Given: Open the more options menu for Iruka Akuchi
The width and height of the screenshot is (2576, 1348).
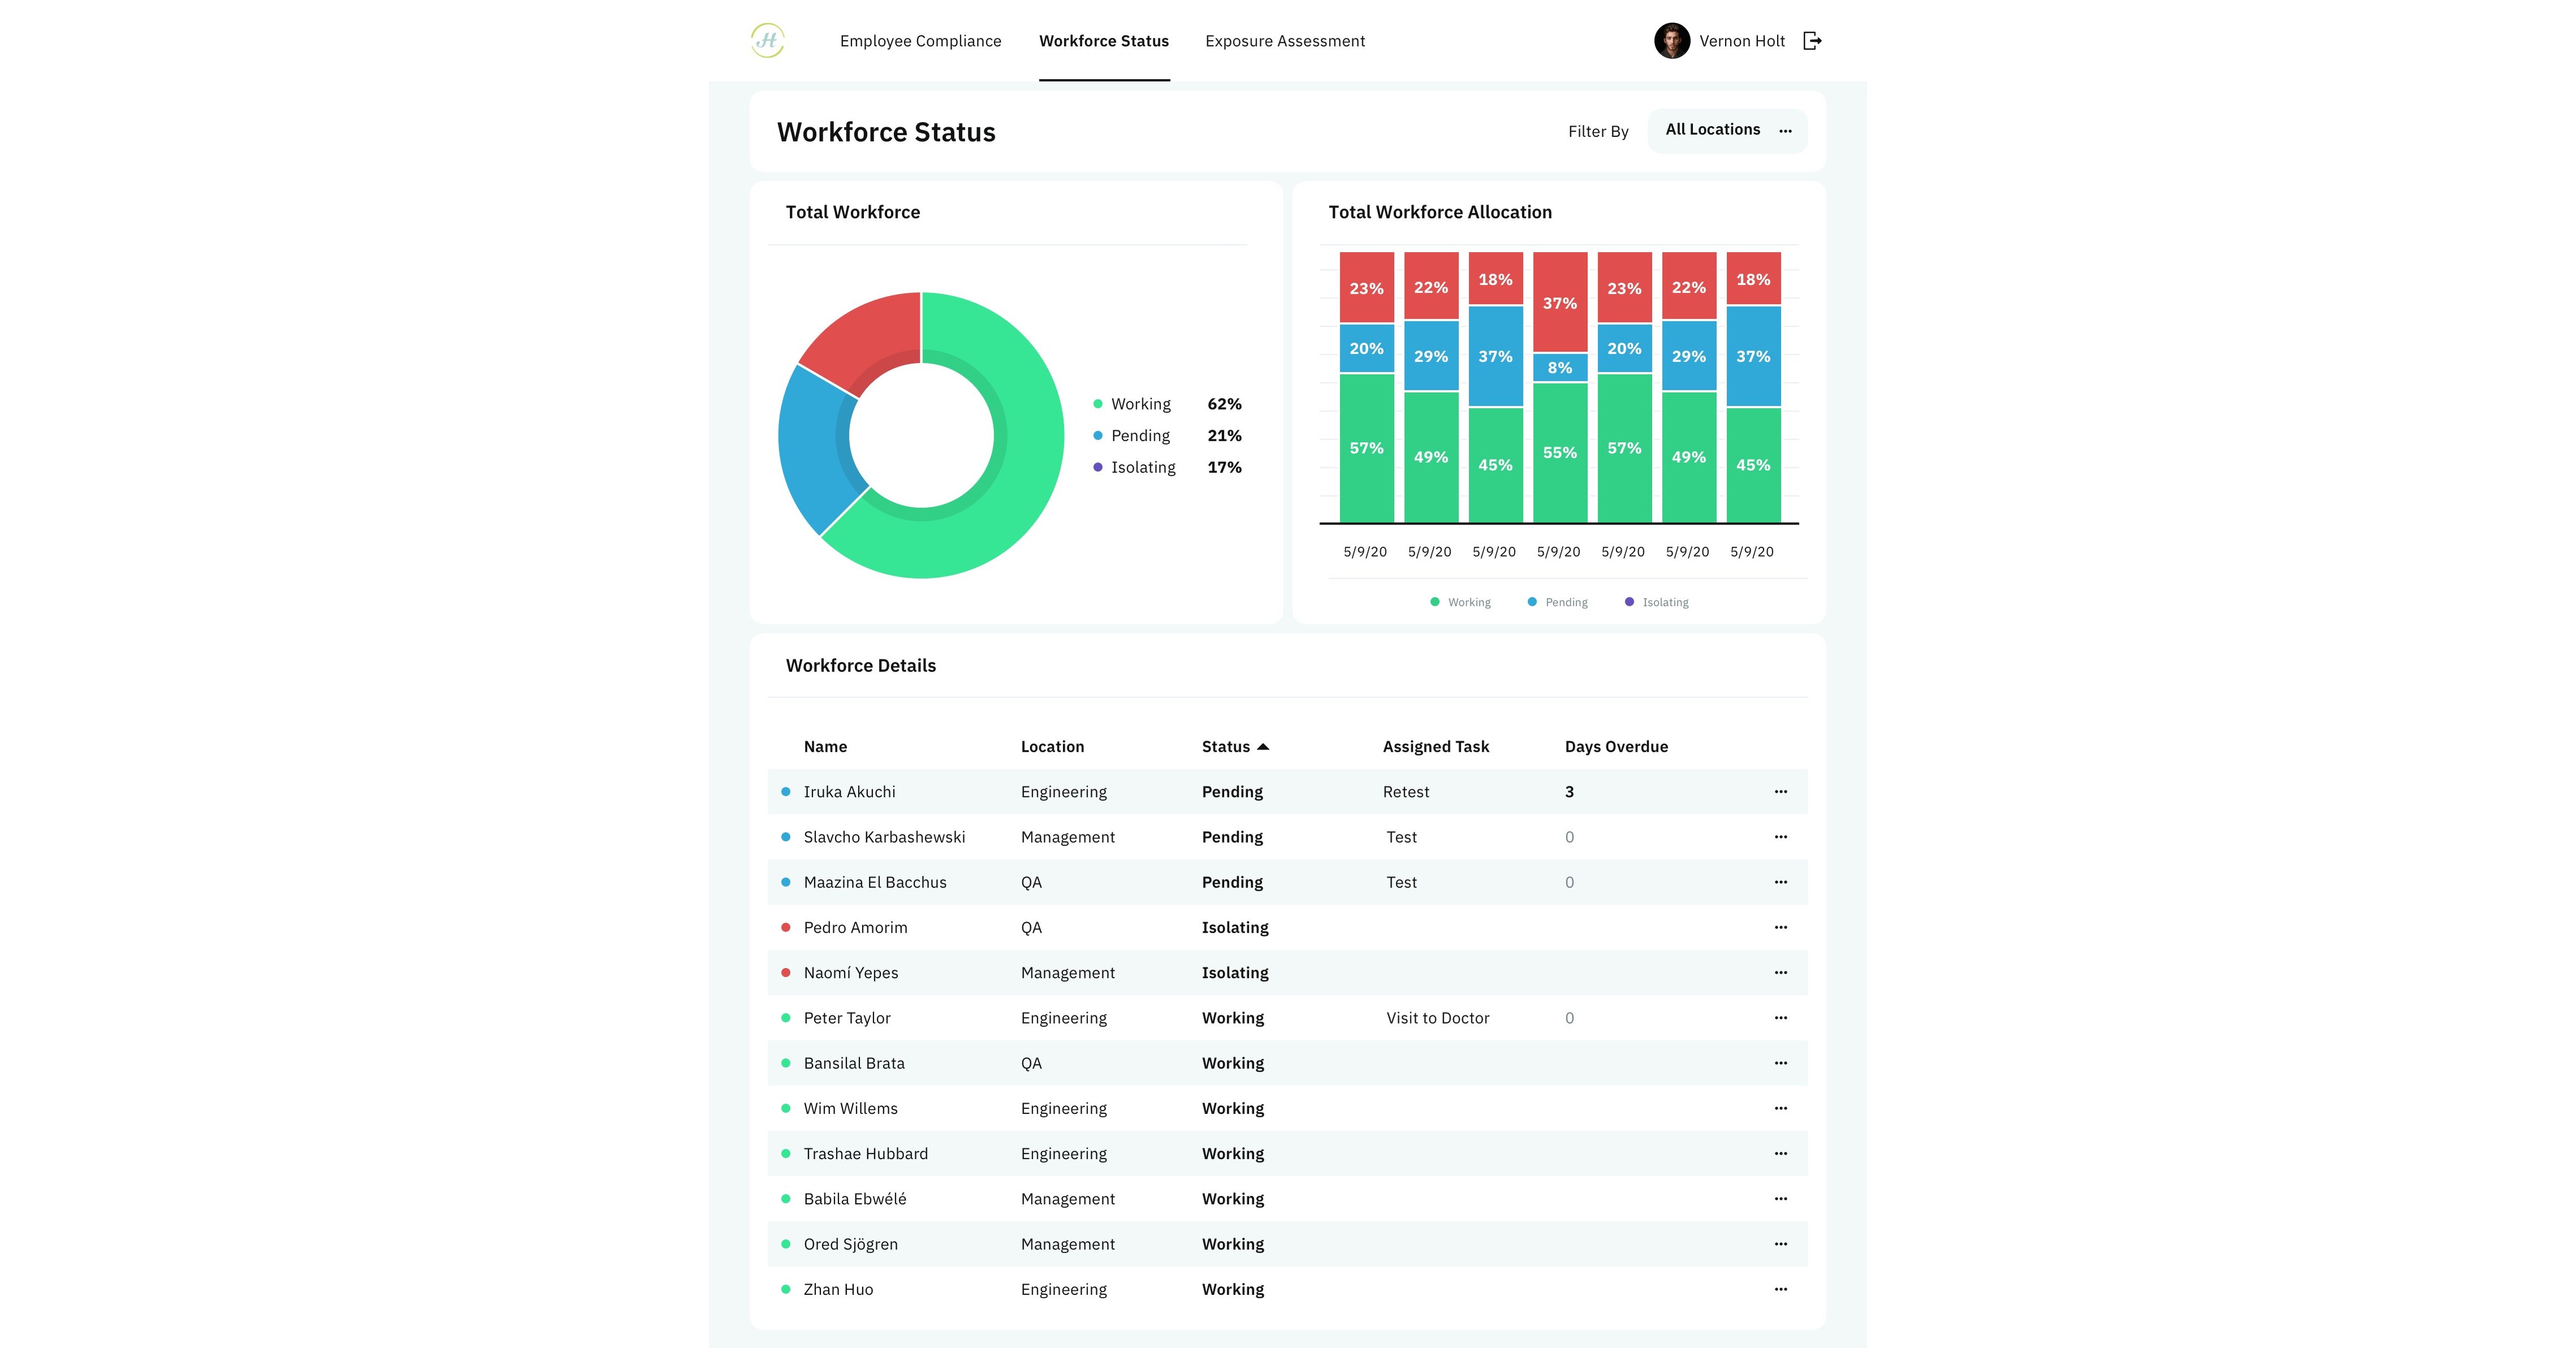Looking at the screenshot, I should [1780, 791].
